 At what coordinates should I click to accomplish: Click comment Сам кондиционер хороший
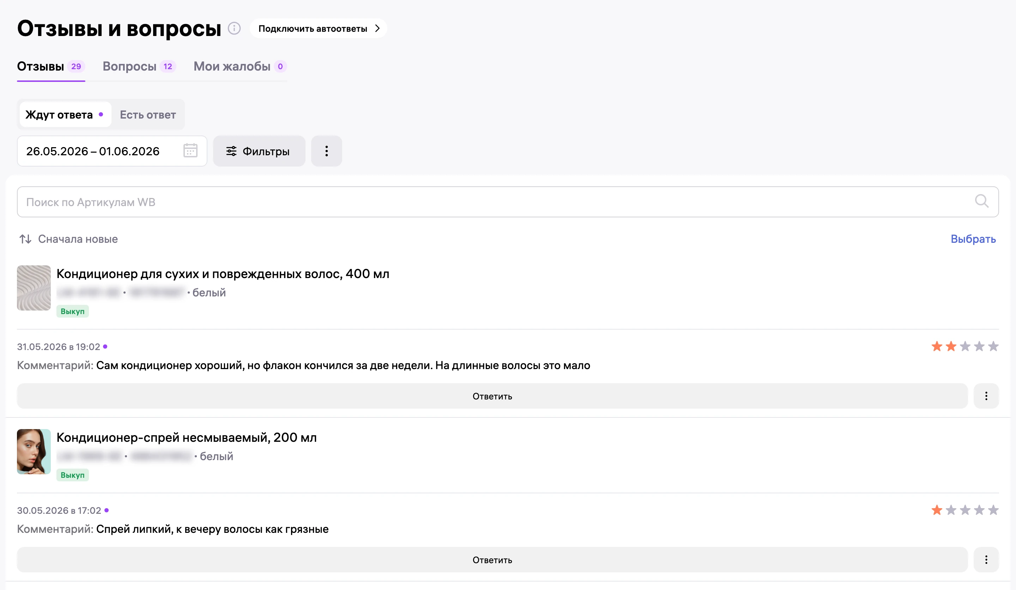coord(343,365)
